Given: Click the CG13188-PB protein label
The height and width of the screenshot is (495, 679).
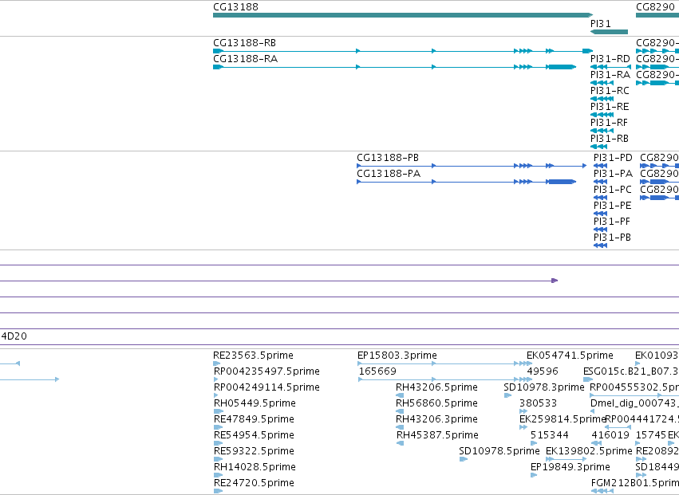Looking at the screenshot, I should pos(388,158).
